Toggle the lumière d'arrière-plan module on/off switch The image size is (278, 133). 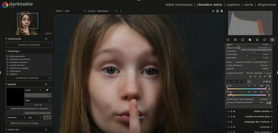[226, 117]
